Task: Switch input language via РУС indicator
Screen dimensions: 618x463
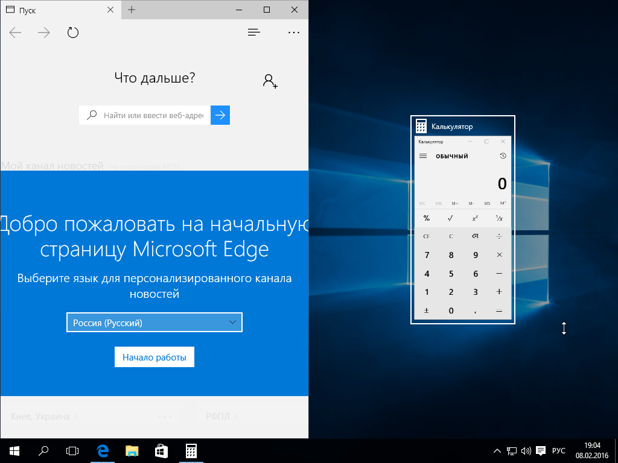Action: 559,450
